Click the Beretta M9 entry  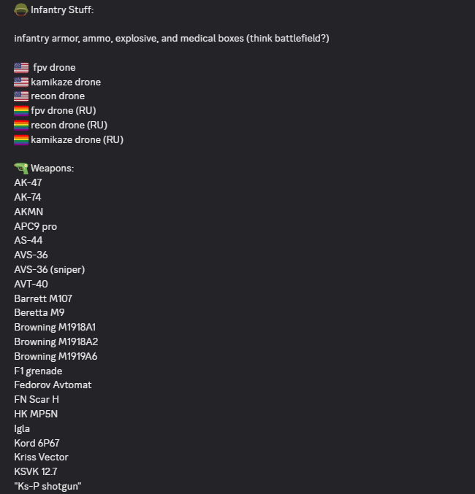pyautogui.click(x=39, y=313)
